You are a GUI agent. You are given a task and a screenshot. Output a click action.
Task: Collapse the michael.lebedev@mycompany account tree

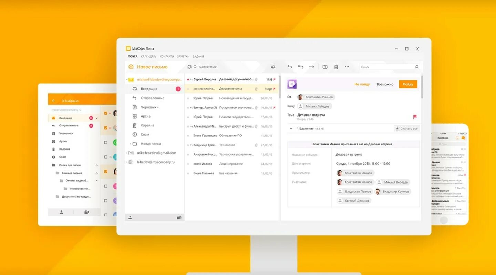(127, 80)
